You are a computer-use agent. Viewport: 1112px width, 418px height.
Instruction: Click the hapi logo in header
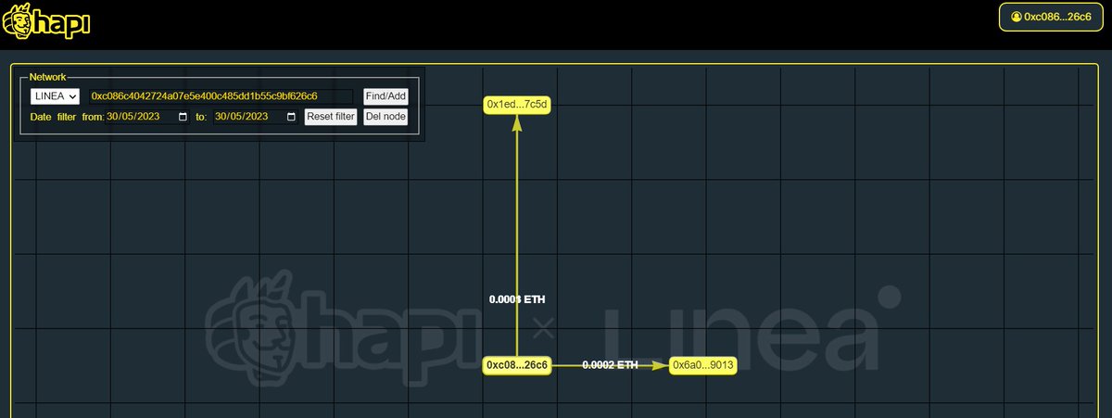[x=45, y=21]
